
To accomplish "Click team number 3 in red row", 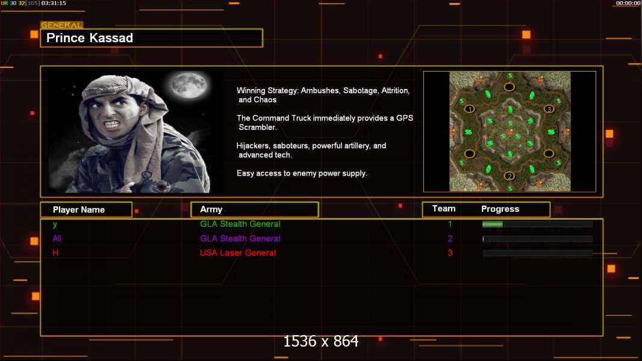I will pos(450,253).
